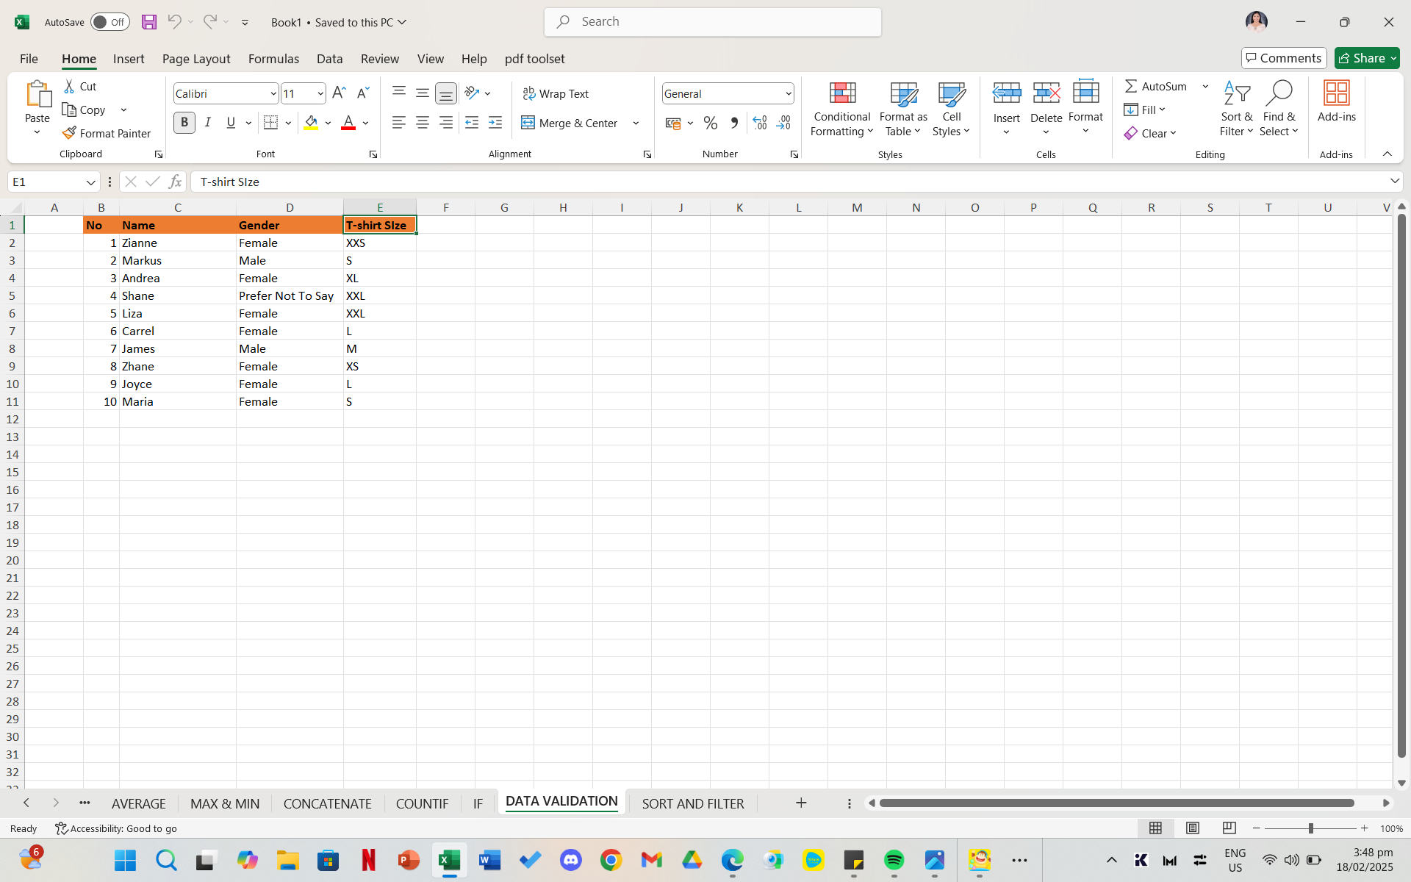Click the Increase Indent icon

[495, 123]
